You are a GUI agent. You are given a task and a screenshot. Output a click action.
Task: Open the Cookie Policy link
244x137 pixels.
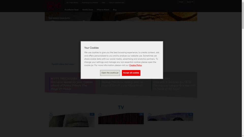[x=135, y=65]
